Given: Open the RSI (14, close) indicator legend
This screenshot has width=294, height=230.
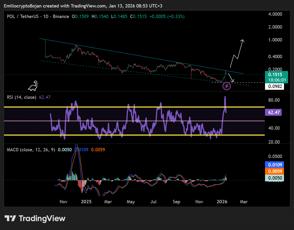Looking at the screenshot, I should (x=22, y=97).
